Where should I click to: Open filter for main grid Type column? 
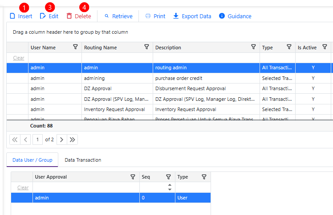pyautogui.click(x=289, y=47)
